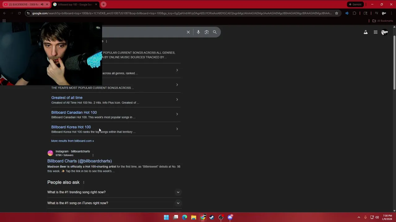Click the Instagram logo favicon
The height and width of the screenshot is (222, 396).
click(x=50, y=153)
